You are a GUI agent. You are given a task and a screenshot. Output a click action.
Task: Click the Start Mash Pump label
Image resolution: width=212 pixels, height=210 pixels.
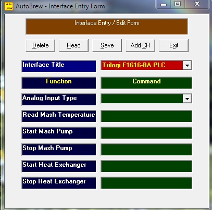(59, 133)
